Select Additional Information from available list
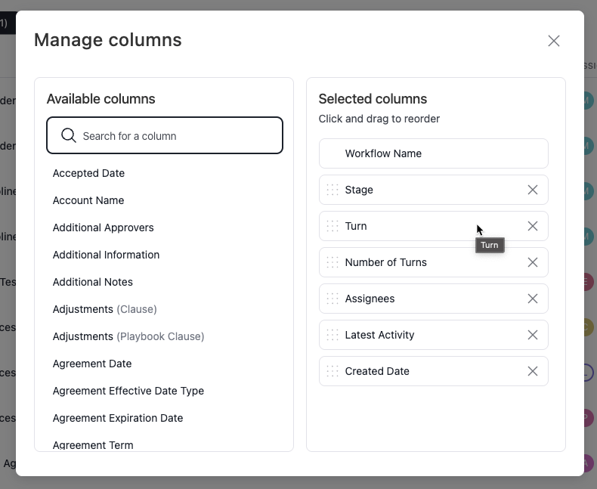This screenshot has width=597, height=489. tap(106, 255)
